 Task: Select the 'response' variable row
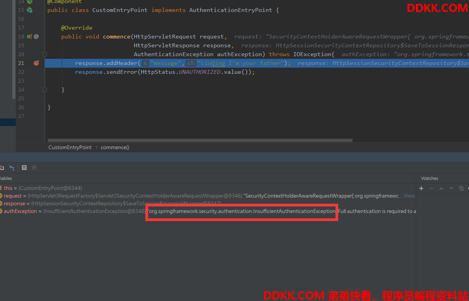tap(208, 203)
